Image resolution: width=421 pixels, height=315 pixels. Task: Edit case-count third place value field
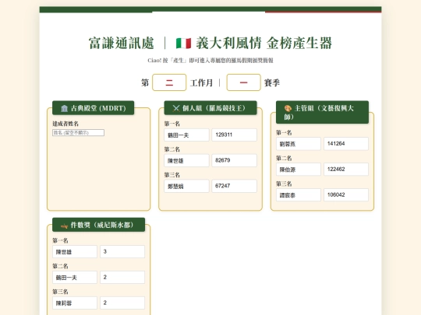pyautogui.click(x=122, y=303)
